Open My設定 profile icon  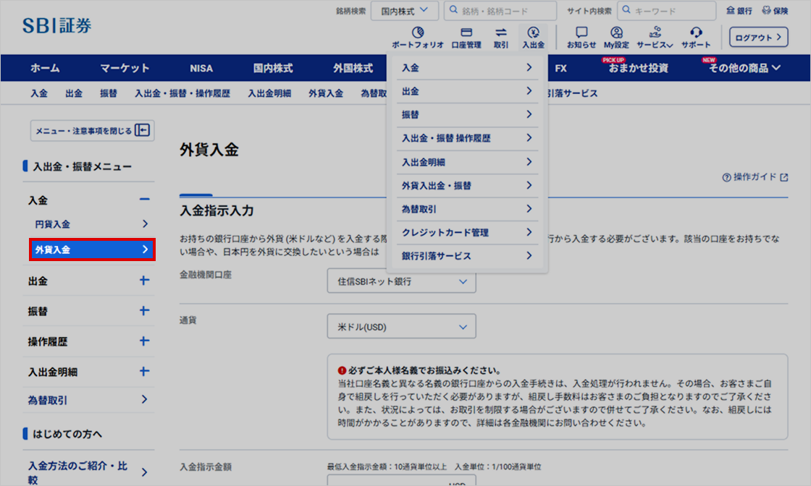coord(616,33)
